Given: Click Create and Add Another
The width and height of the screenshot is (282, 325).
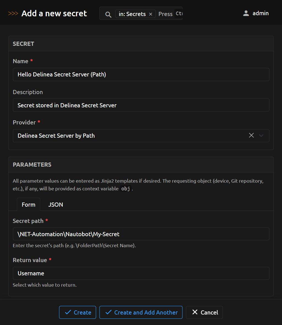Looking at the screenshot, I should (141, 312).
